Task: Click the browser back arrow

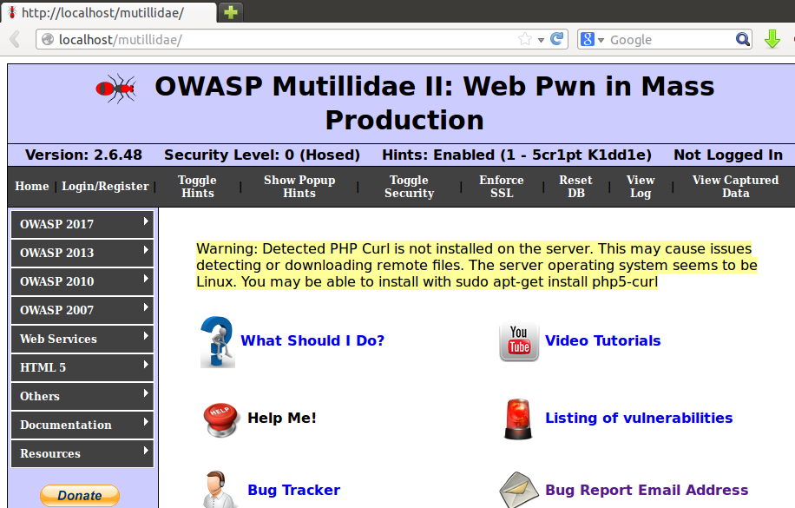Action: tap(15, 39)
